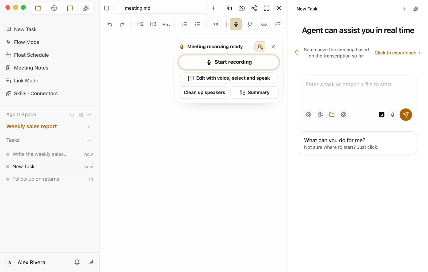
Task: Search in Agent Space
Action: coord(72,115)
